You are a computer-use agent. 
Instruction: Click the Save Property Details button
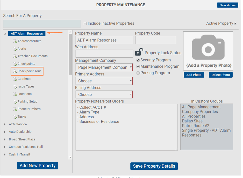click(154, 166)
